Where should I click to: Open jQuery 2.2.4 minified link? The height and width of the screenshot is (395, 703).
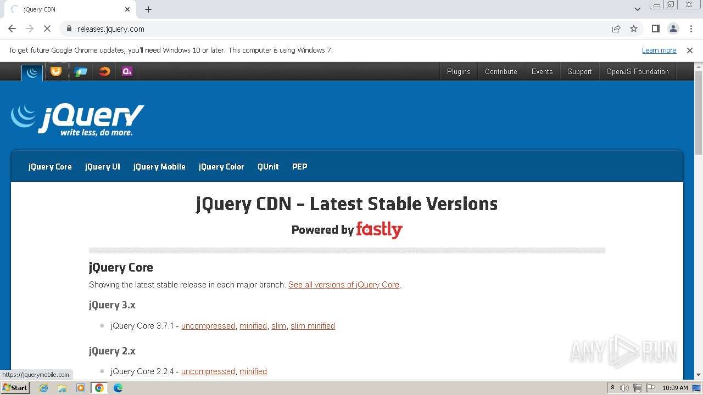tap(253, 371)
